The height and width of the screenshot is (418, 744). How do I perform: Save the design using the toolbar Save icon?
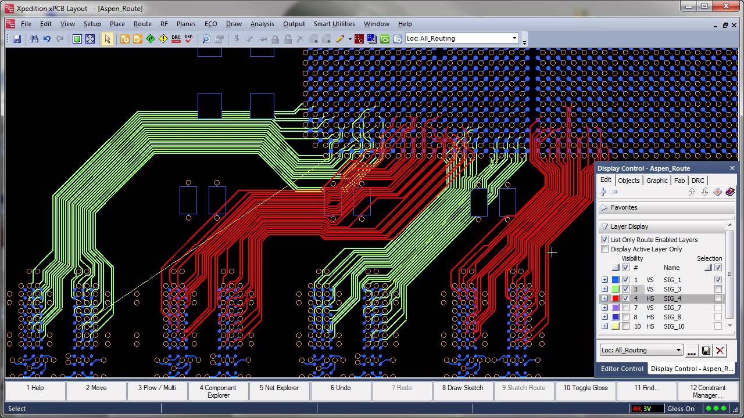point(17,39)
